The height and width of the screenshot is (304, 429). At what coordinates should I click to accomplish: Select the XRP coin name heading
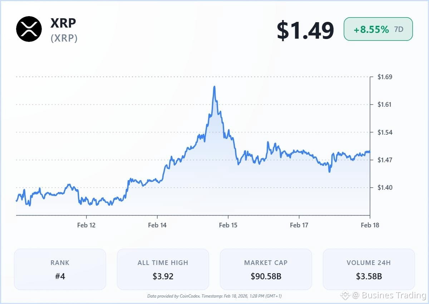[63, 23]
